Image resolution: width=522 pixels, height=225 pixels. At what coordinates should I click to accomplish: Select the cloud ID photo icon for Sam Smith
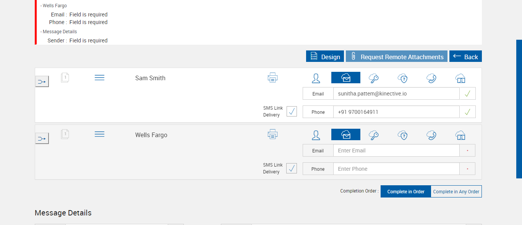pyautogui.click(x=460, y=78)
